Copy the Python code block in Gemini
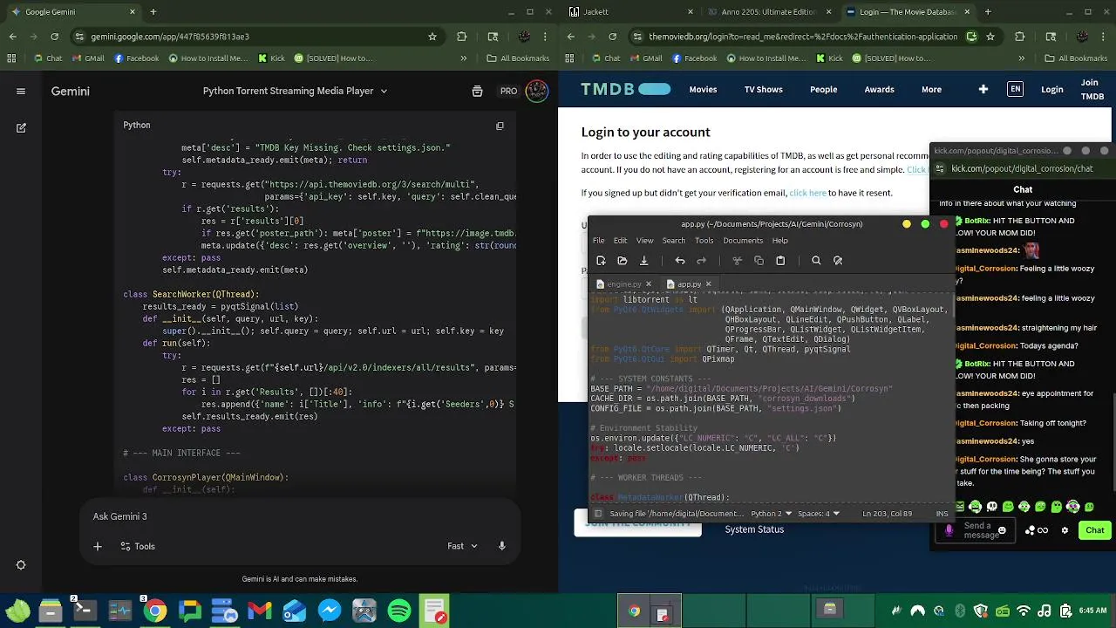Image resolution: width=1116 pixels, height=628 pixels. [500, 126]
